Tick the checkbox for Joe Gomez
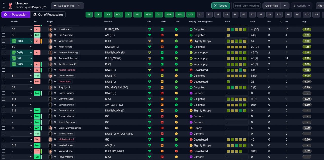 (x=4, y=29)
